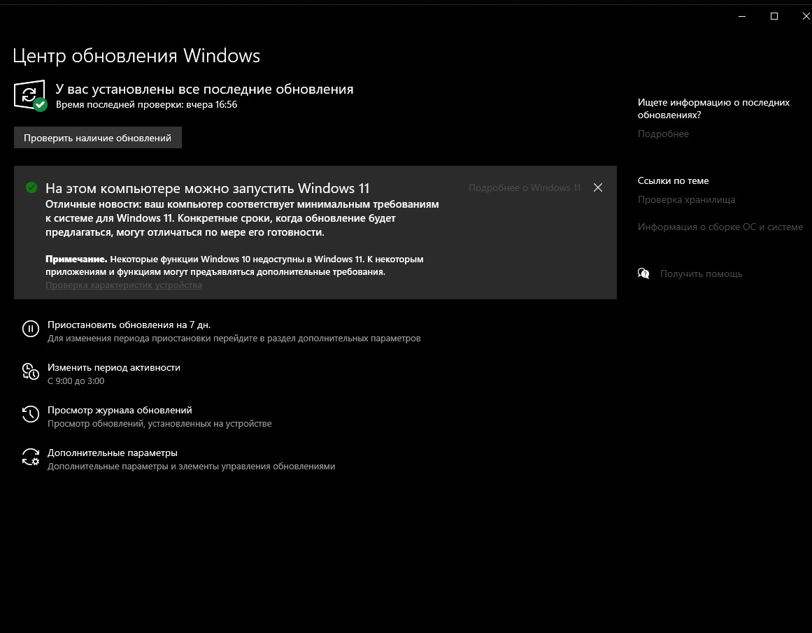Open 'Подробнее о Windows 11' link
The height and width of the screenshot is (633, 812).
[x=525, y=187]
